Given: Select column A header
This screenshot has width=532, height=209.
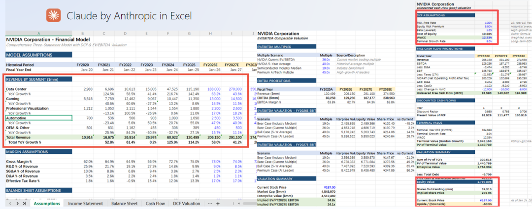Looking at the screenshot, I should tap(38, 33).
